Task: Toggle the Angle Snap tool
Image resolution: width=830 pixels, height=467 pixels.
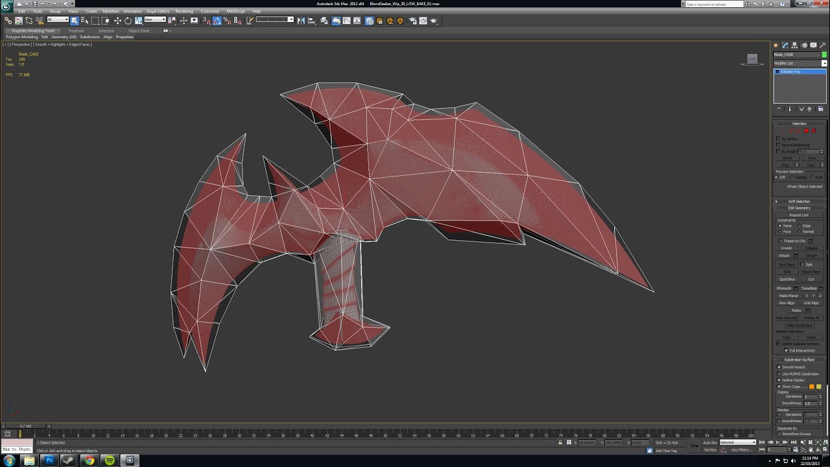Action: [x=217, y=21]
